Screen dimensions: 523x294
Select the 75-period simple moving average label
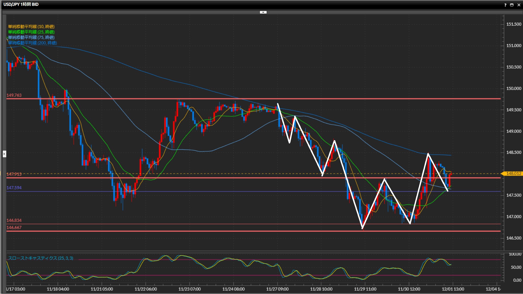(31, 37)
